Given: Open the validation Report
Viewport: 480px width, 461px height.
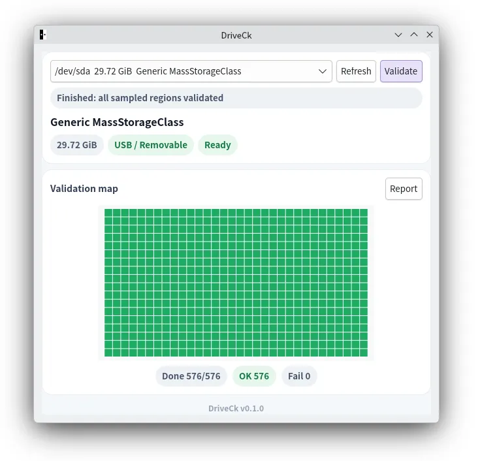Looking at the screenshot, I should pos(404,189).
